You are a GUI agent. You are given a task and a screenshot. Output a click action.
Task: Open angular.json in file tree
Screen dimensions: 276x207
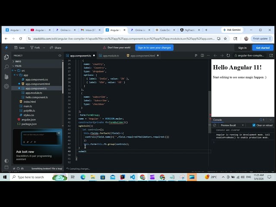28,120
